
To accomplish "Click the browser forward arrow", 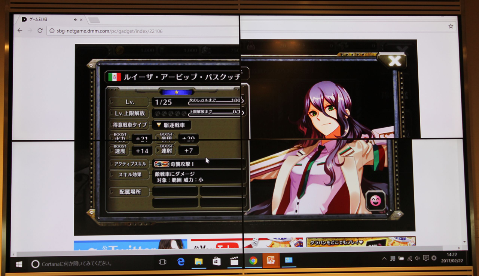I will [30, 31].
